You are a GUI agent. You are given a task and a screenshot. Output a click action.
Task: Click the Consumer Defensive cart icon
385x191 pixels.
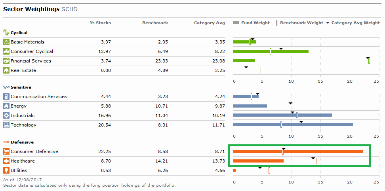(x=6, y=151)
